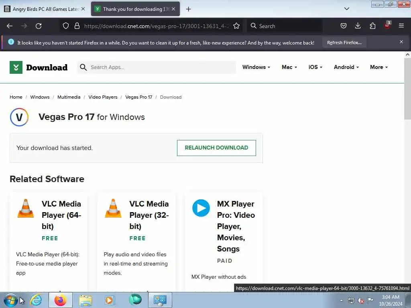Screen dimensions: 411x308
Task: Click the forward navigation arrow
Action: click(24, 26)
